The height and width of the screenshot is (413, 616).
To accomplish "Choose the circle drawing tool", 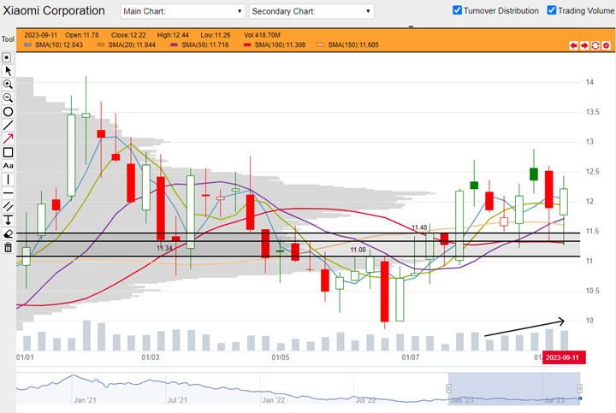I will [x=8, y=112].
